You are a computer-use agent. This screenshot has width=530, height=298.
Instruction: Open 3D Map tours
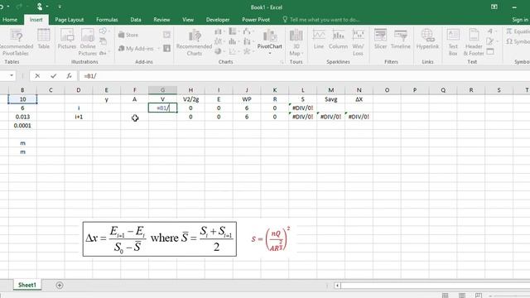[296, 42]
